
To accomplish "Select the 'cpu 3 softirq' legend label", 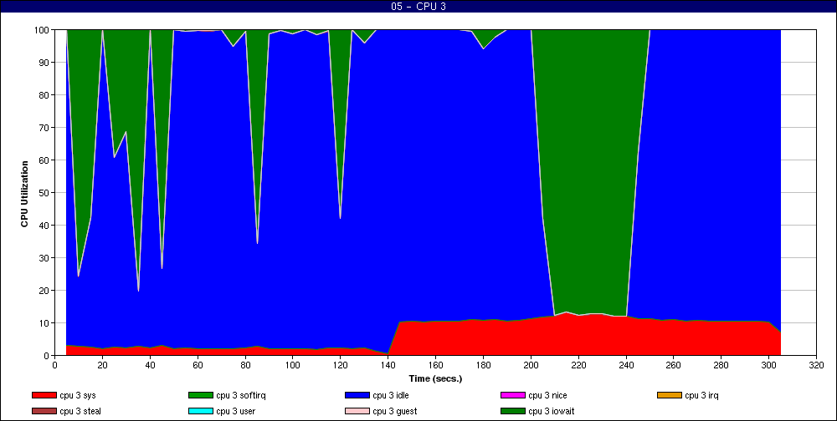I will (x=239, y=395).
